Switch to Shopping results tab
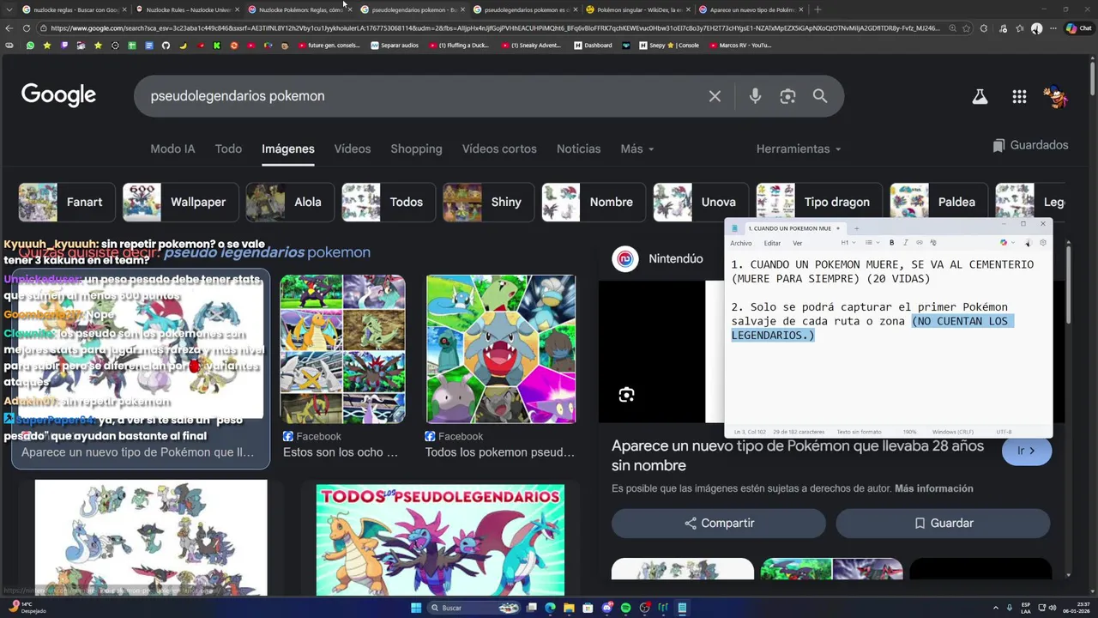The height and width of the screenshot is (618, 1098). pos(416,148)
